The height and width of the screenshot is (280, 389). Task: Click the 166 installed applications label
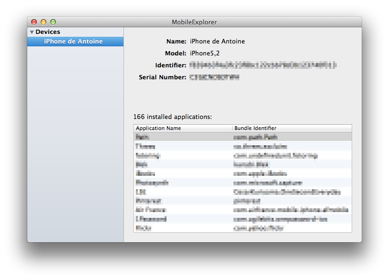tap(173, 117)
